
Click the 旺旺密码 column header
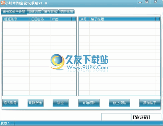pos(40,19)
